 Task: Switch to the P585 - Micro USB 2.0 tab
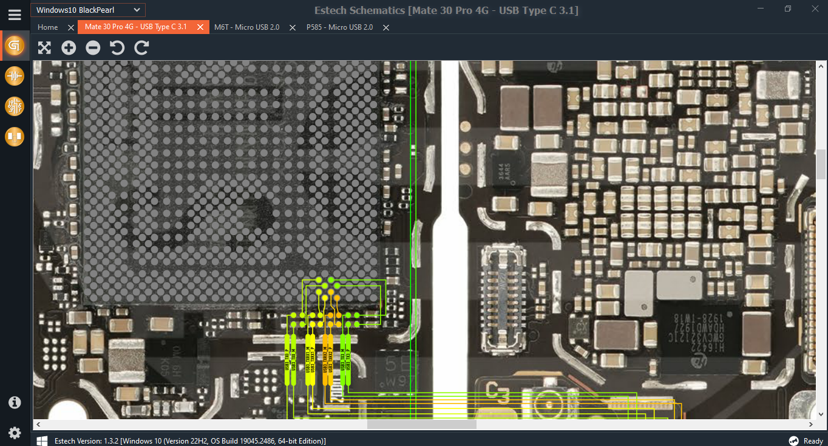[x=339, y=27]
